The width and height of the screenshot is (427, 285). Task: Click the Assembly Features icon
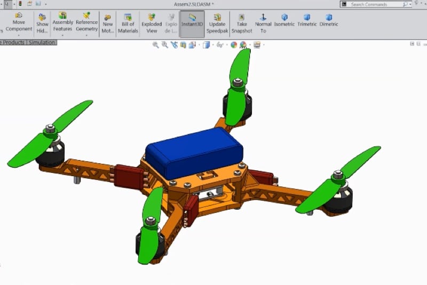[62, 15]
